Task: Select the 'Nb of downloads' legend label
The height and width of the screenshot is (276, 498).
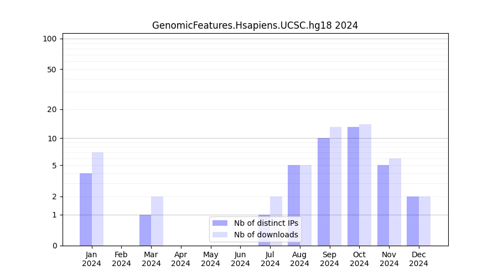Action: [x=266, y=235]
